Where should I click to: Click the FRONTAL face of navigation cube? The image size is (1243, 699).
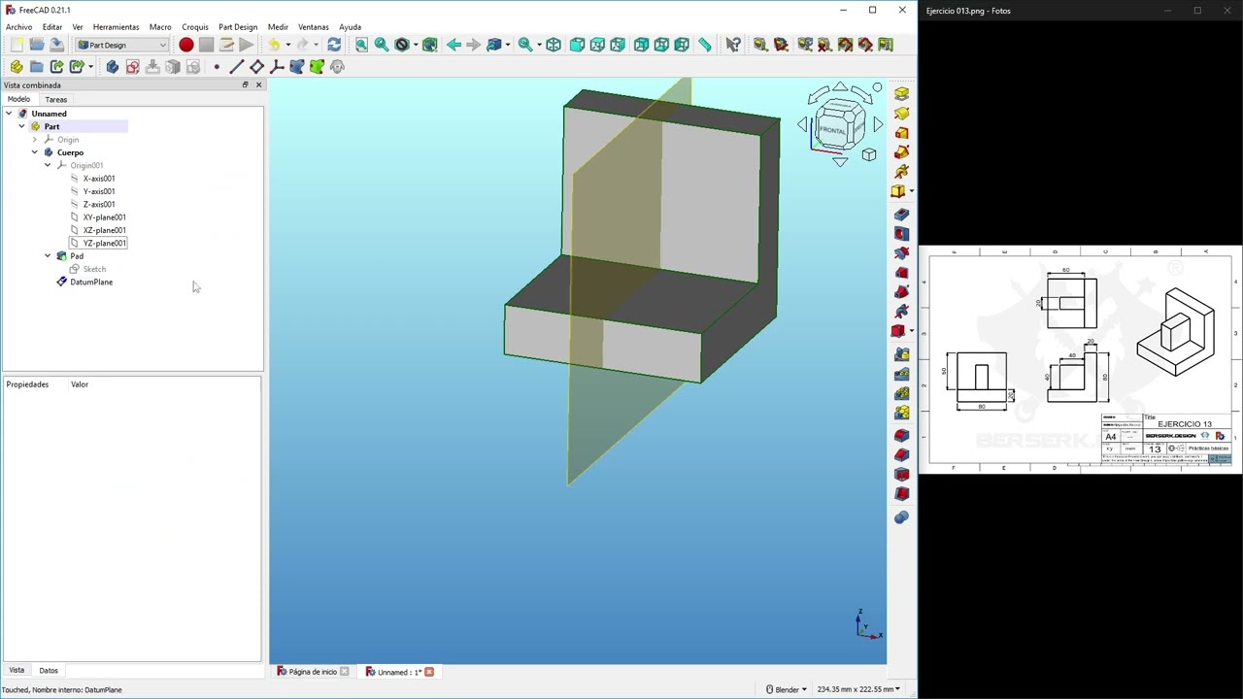point(833,130)
